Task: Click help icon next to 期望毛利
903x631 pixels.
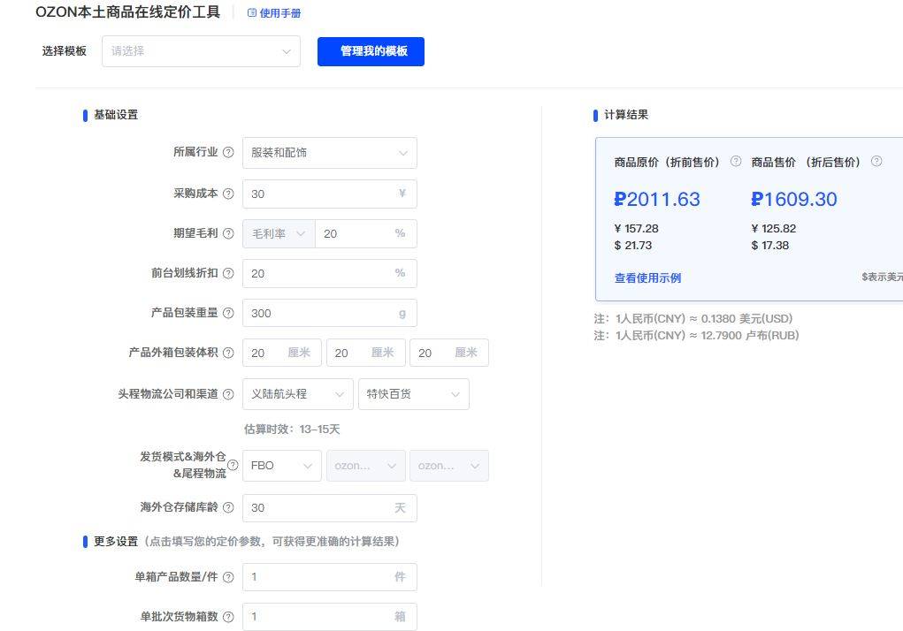Action: coord(228,233)
